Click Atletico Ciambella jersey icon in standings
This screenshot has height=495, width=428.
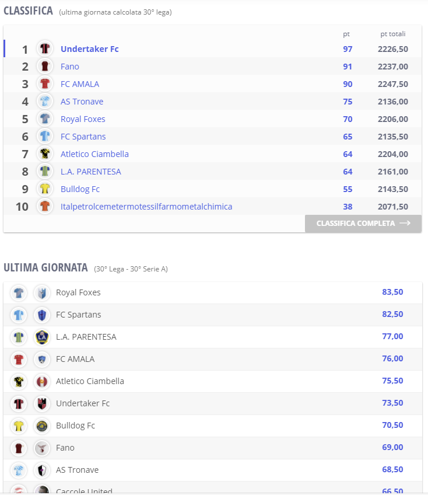click(45, 154)
